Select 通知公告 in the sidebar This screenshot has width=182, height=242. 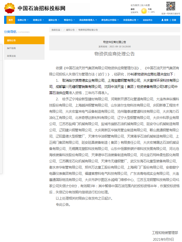point(24,40)
